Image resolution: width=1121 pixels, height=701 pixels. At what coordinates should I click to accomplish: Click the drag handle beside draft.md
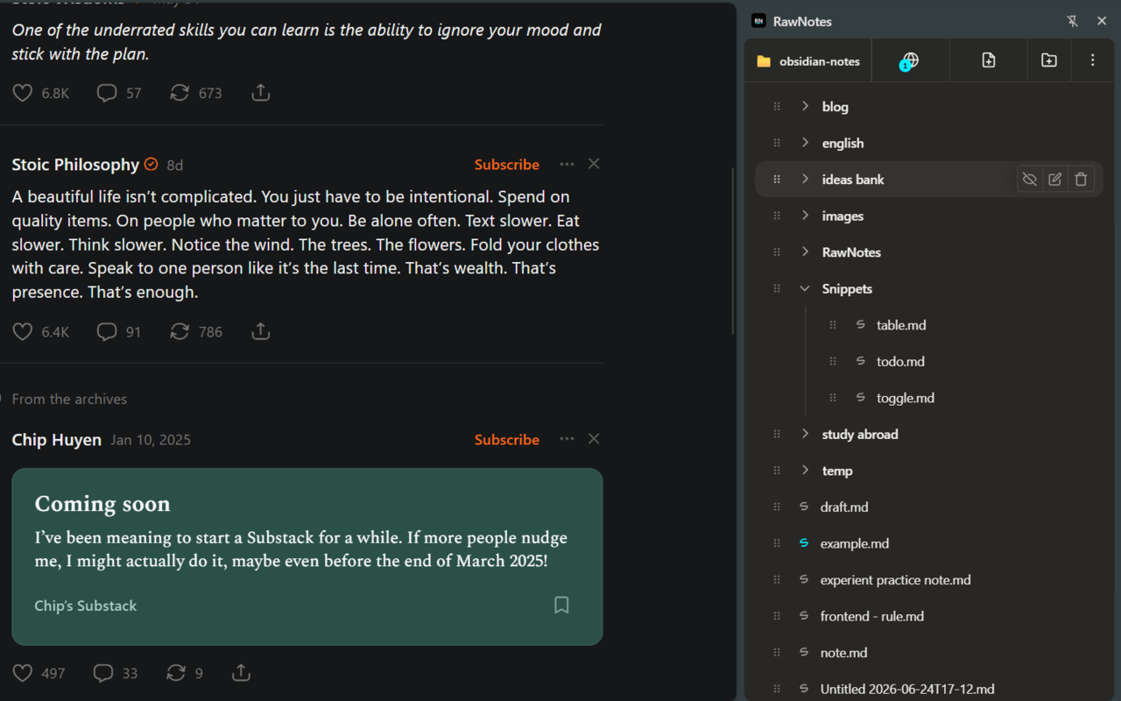(x=776, y=506)
